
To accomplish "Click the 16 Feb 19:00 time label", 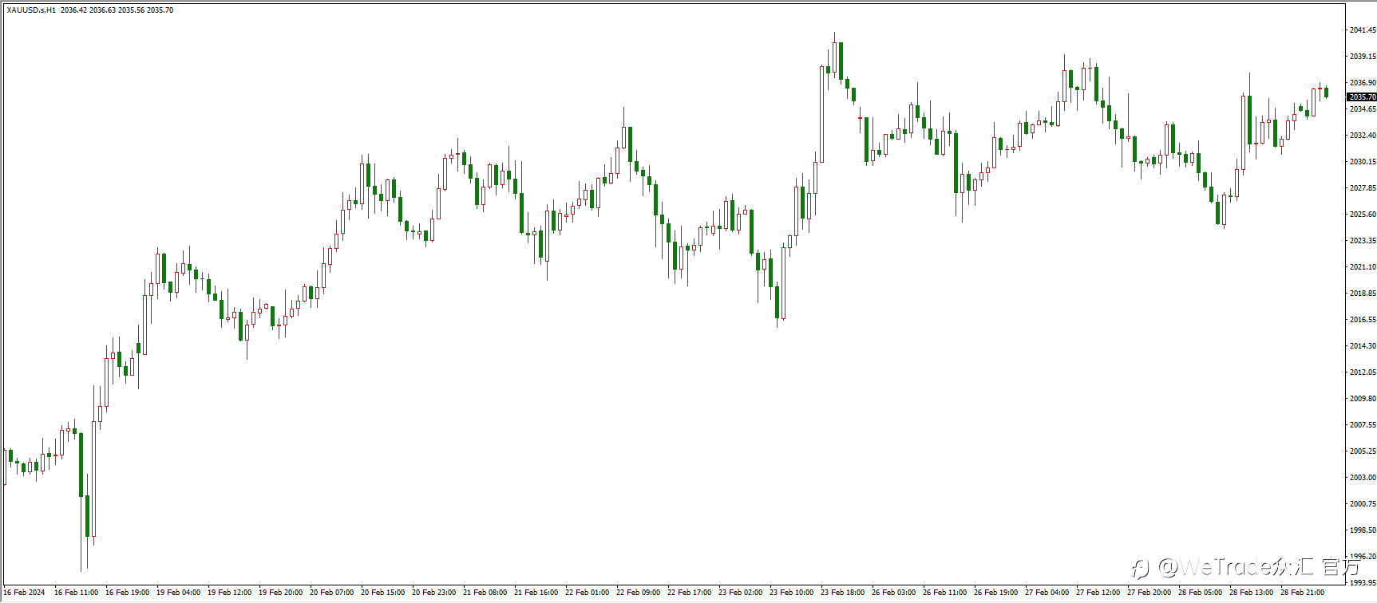I will click(127, 593).
